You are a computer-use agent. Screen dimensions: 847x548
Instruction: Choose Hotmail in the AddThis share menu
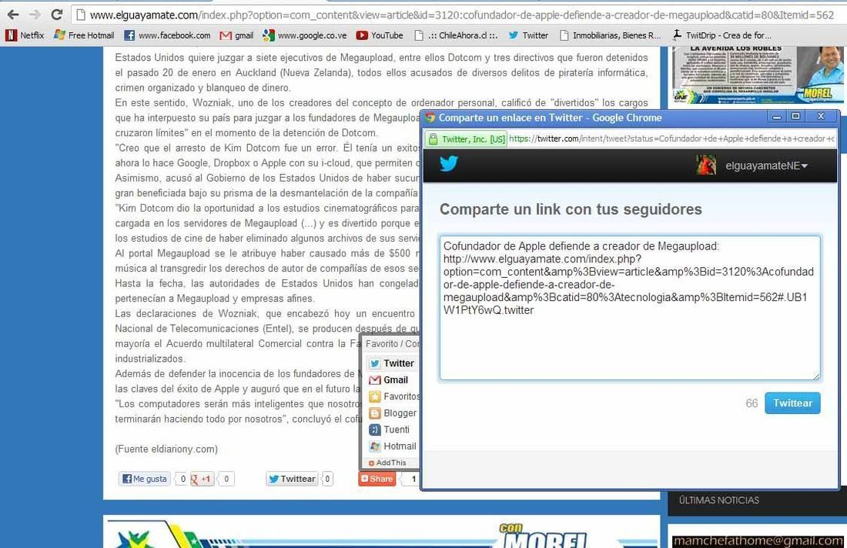[x=393, y=446]
